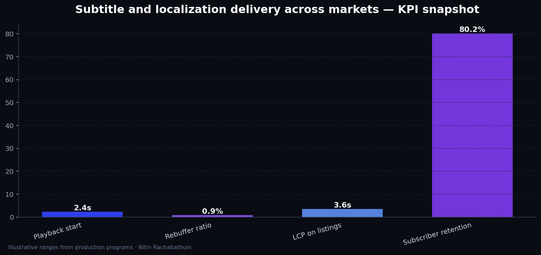The height and width of the screenshot is (255, 541).
Task: Click the Playback start axis label
Action: pos(58,231)
